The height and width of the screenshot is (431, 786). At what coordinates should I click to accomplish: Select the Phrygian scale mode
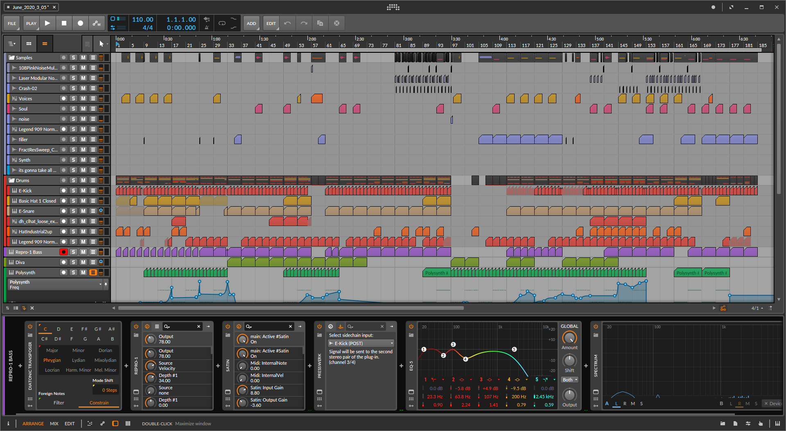(52, 360)
